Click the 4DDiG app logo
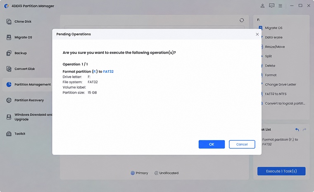Viewport: 314px width, 192px height. [x=7, y=6]
